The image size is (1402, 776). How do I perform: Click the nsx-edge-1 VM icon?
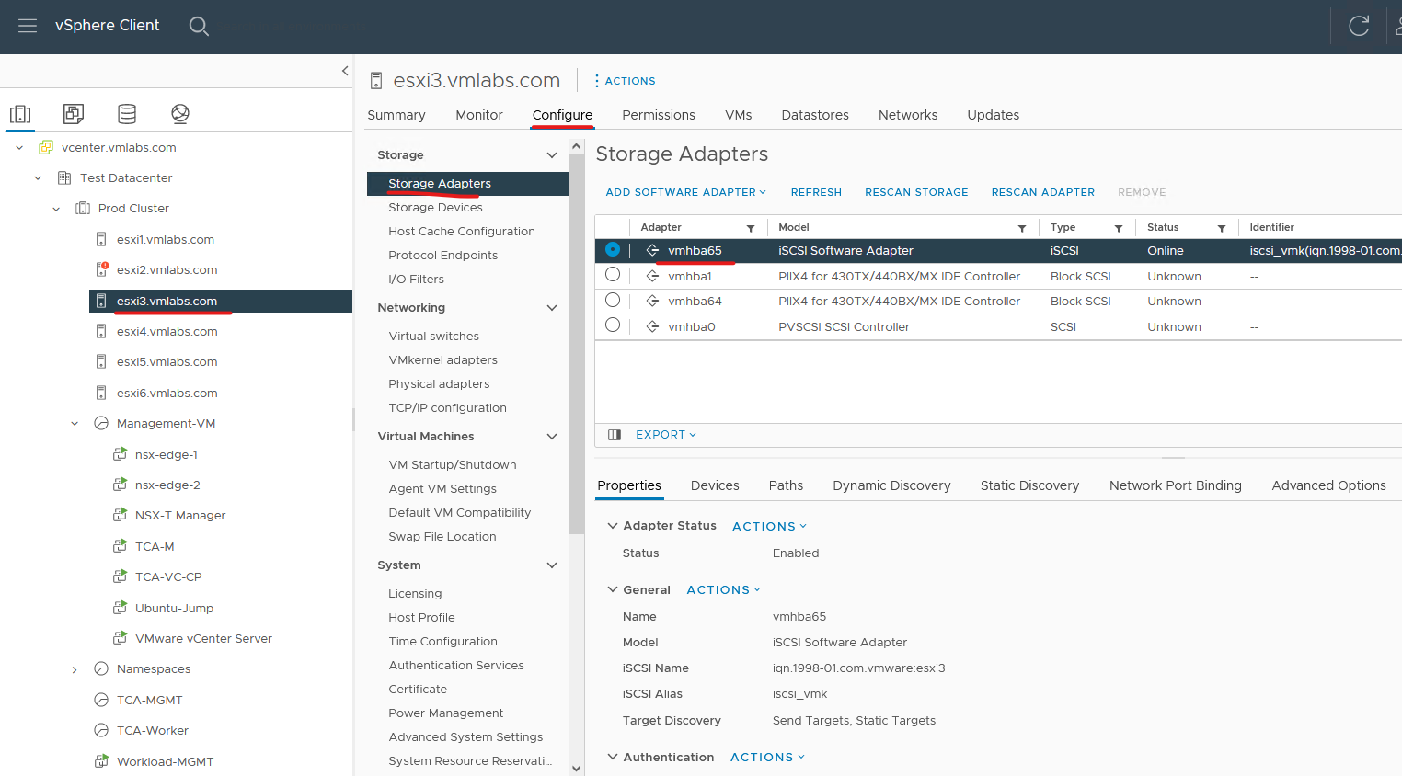(x=120, y=454)
